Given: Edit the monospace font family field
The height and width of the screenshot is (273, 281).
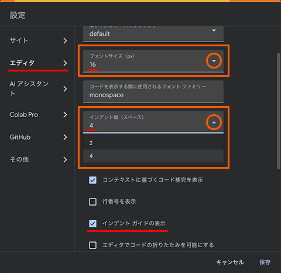Looking at the screenshot, I should click(x=153, y=91).
